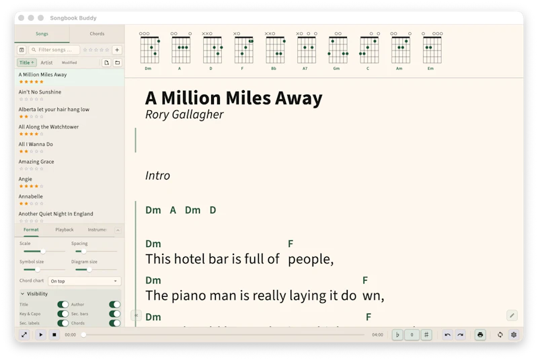The image size is (538, 360).
Task: Sync the songbook with the refresh icon
Action: tap(500, 334)
